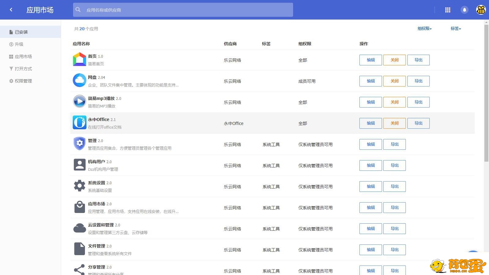Edit the 永中Office app

click(370, 123)
